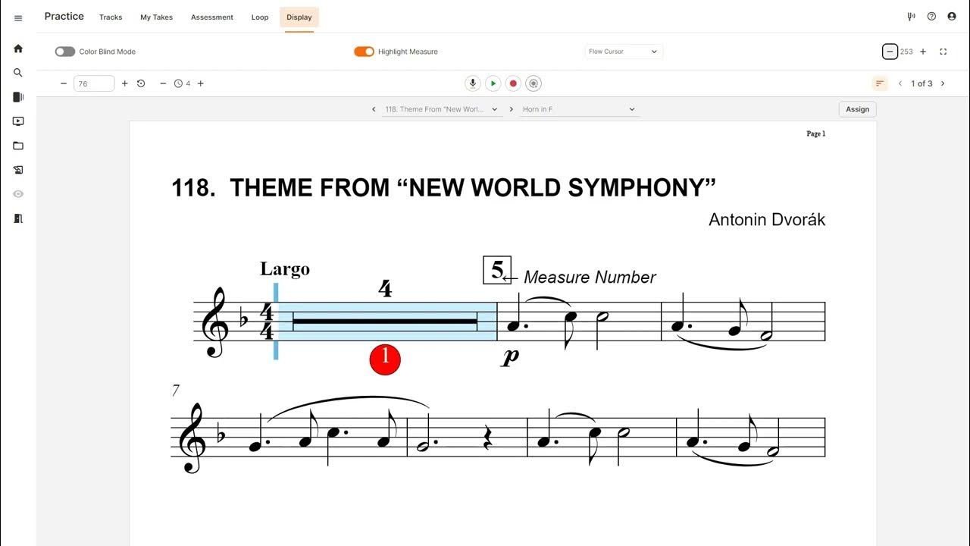
Task: Click the count-in clock icon
Action: click(178, 83)
